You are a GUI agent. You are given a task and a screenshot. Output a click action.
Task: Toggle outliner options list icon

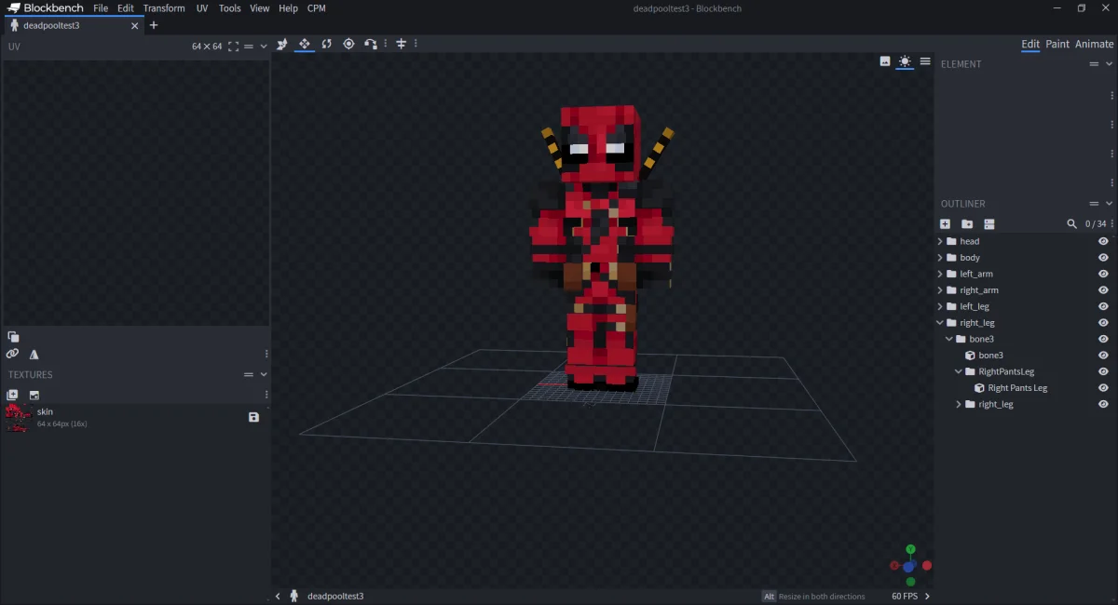(989, 224)
